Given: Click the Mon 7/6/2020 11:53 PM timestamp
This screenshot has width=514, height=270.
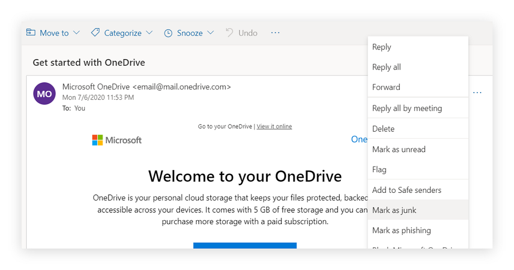Looking at the screenshot, I should point(98,97).
